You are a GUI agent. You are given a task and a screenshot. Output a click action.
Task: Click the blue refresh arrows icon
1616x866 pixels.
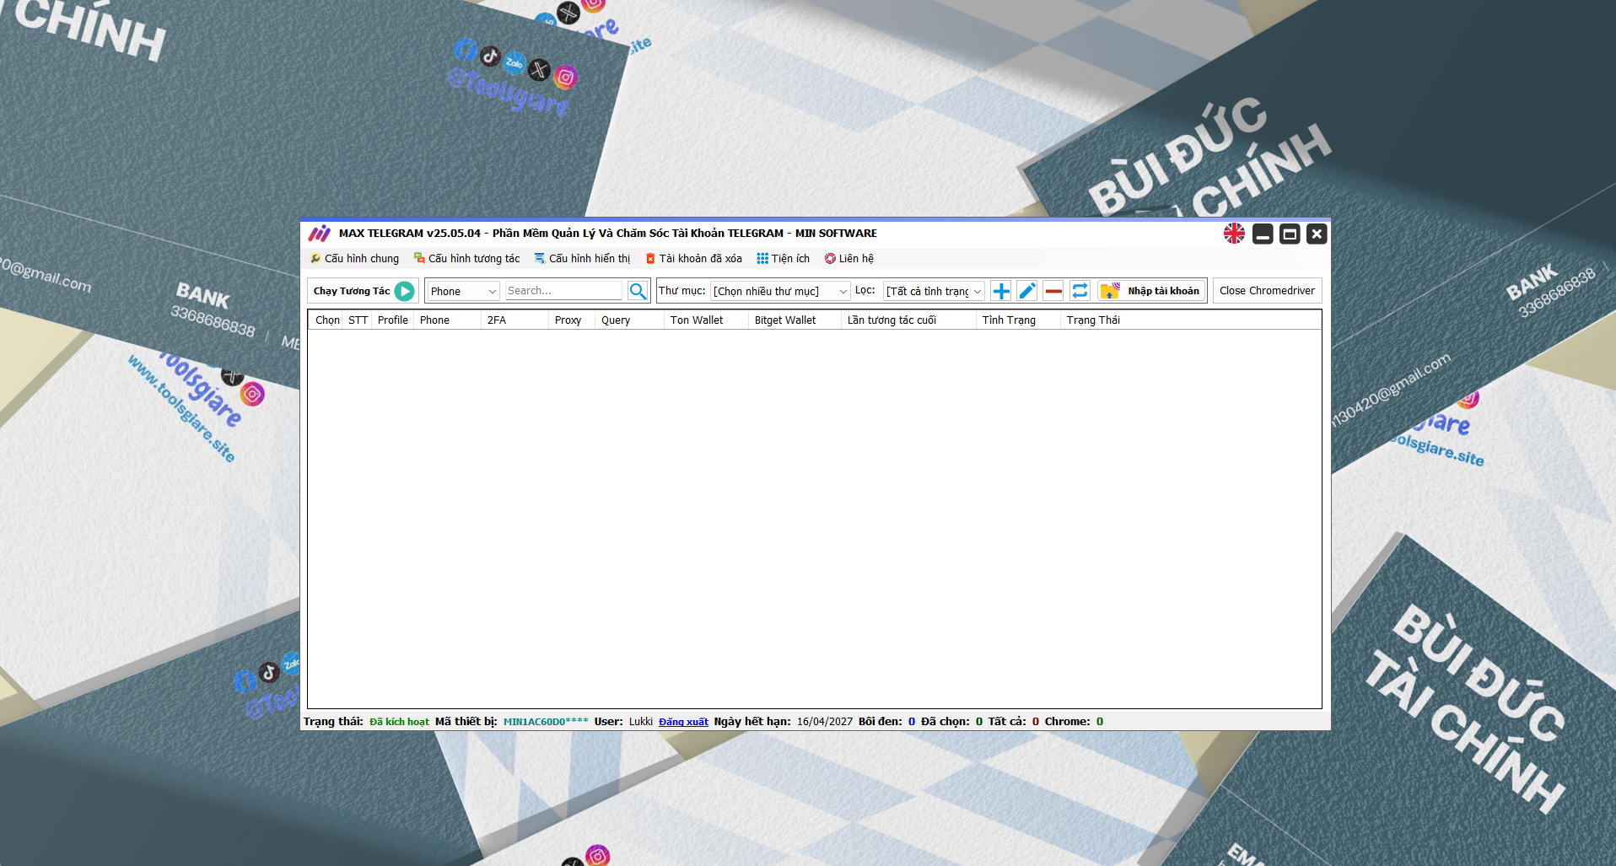coord(1080,291)
